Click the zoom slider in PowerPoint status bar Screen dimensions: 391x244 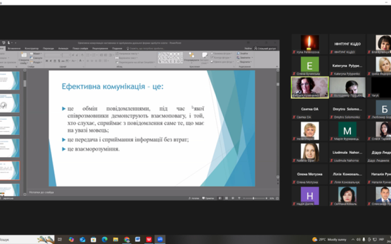click(x=255, y=199)
